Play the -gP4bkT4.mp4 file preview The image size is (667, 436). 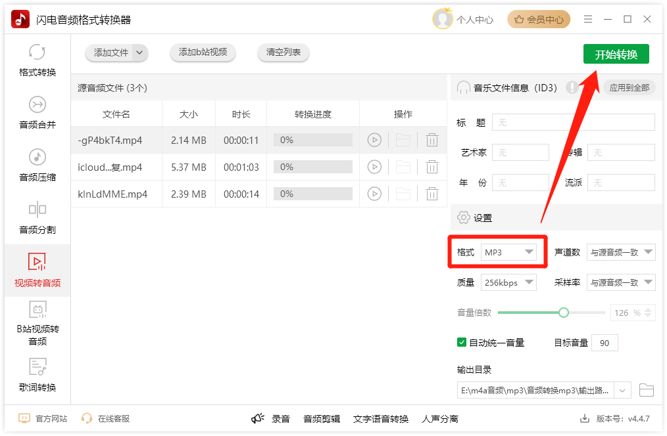pyautogui.click(x=374, y=140)
